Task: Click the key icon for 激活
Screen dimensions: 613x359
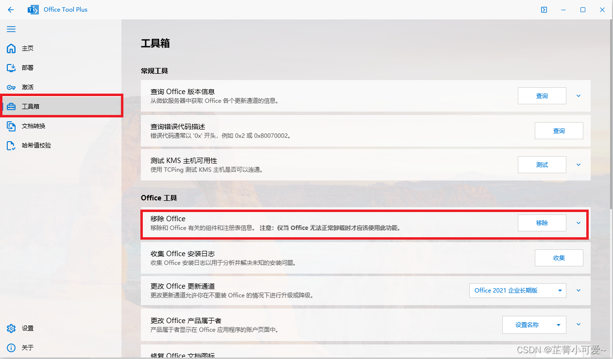Action: tap(11, 87)
